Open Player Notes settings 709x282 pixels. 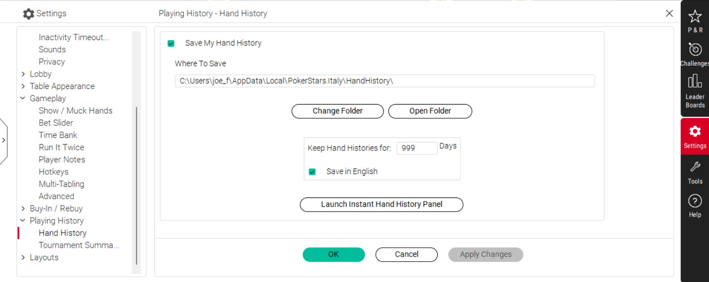coord(62,160)
